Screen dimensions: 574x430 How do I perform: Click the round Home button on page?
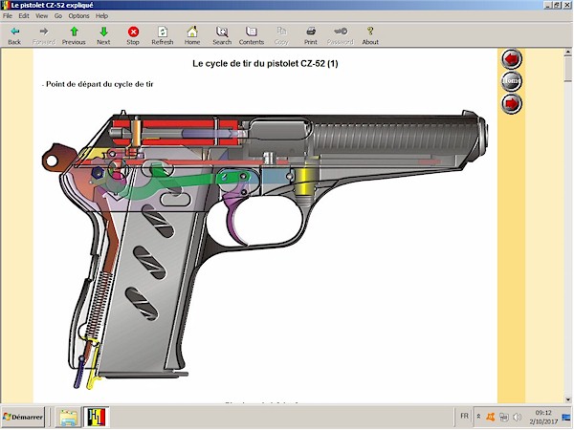pyautogui.click(x=512, y=81)
